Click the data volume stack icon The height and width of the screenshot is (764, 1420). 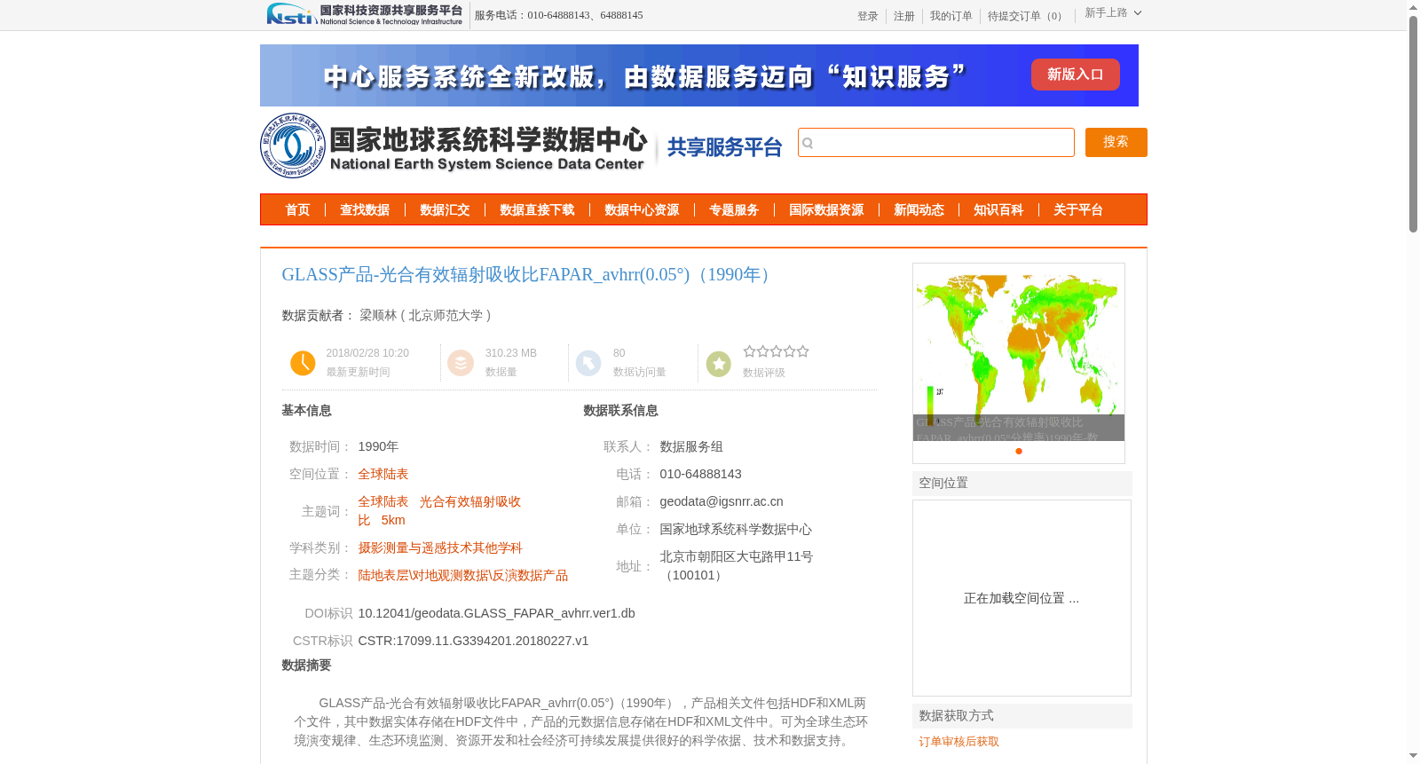point(461,363)
